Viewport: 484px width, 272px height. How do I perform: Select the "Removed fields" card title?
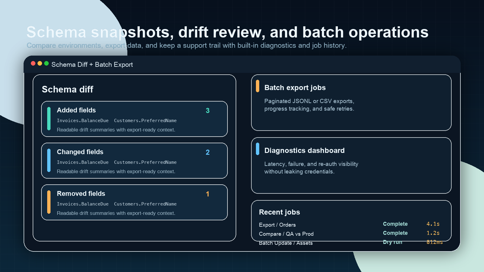point(81,194)
